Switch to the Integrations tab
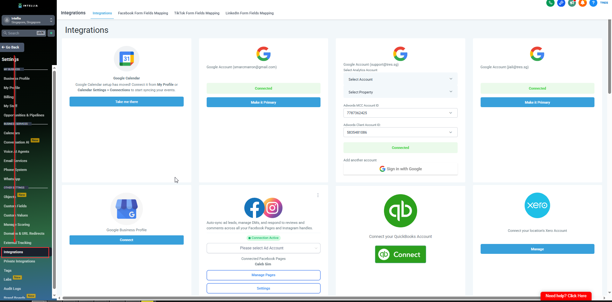The width and height of the screenshot is (612, 302). point(102,13)
